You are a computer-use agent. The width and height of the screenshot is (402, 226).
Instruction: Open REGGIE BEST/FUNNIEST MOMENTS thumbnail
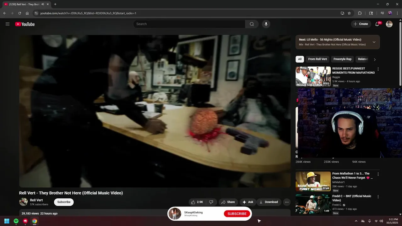(313, 76)
